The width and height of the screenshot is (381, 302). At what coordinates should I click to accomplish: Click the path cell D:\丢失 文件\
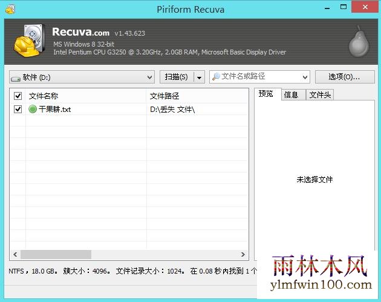(x=172, y=110)
